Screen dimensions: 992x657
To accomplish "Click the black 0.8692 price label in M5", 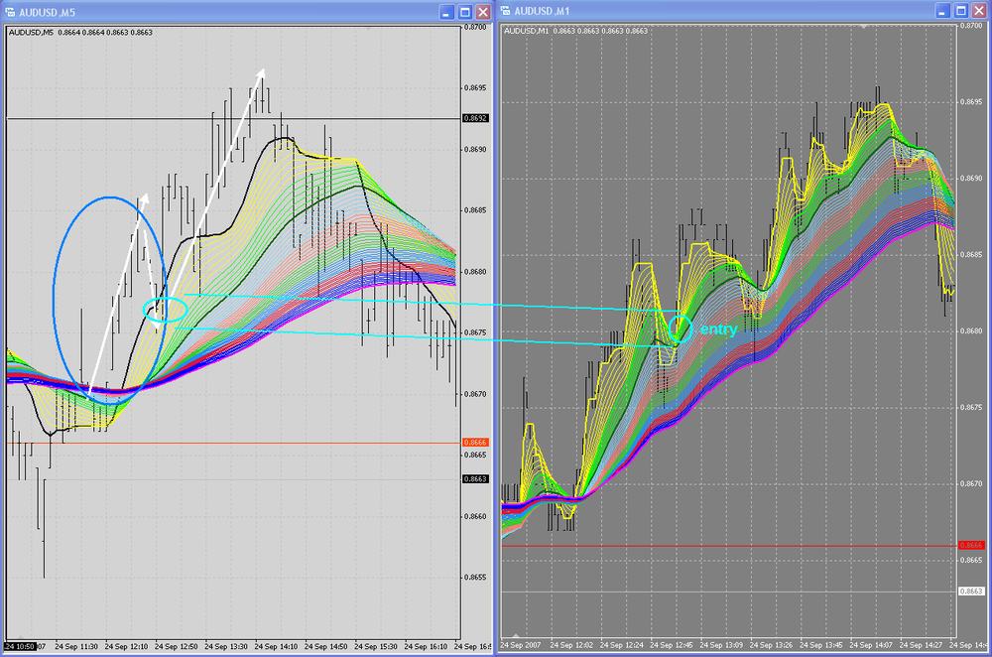I will 476,118.
